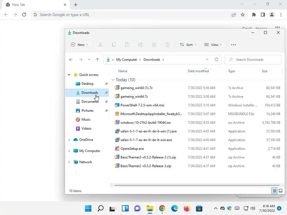Open the Chat app from the taskbar
Viewport: 287px width, 215px height.
(137, 208)
